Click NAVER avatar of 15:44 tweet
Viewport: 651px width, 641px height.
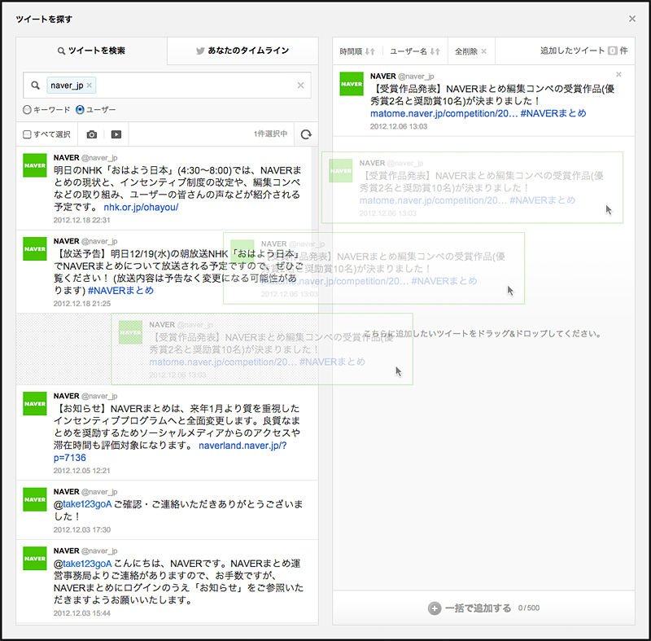[x=35, y=559]
